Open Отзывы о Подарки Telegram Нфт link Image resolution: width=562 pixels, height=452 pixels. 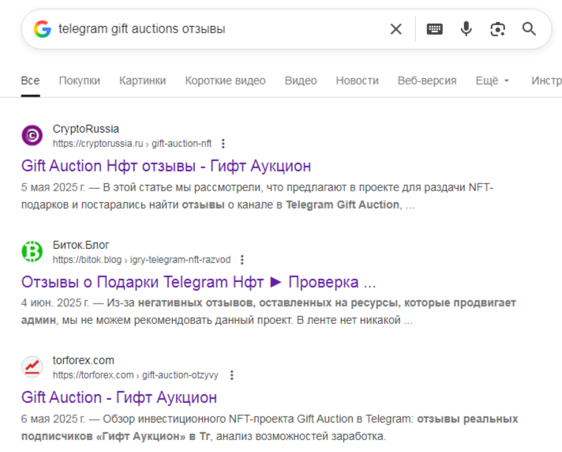[x=198, y=282]
